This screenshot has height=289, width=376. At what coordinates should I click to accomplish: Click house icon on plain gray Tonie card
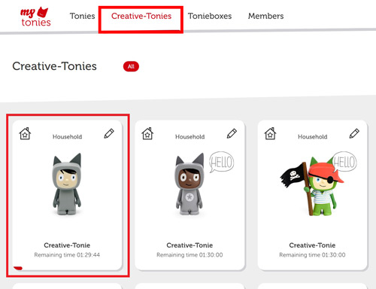point(25,133)
